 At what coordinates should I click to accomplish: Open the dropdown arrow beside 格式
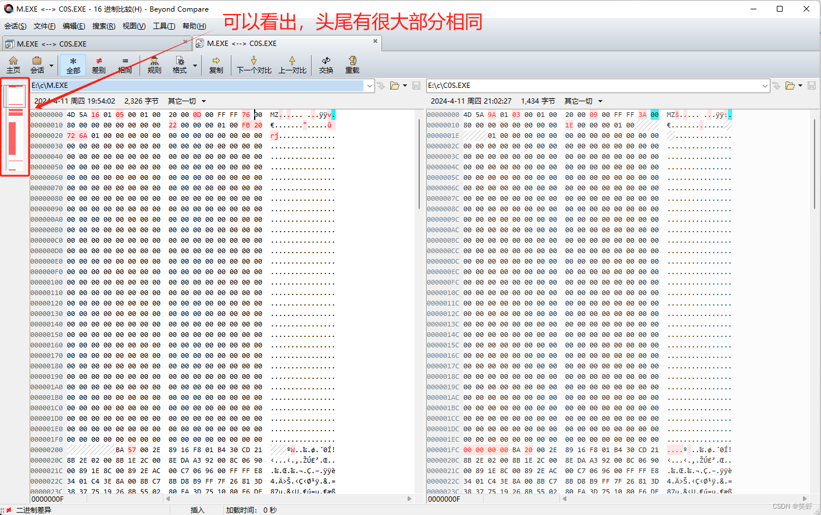[195, 65]
